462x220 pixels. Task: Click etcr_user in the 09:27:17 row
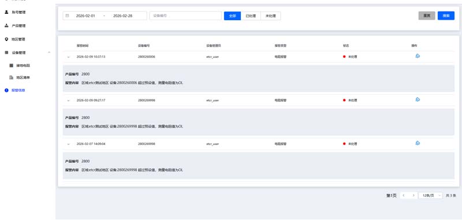coord(213,100)
